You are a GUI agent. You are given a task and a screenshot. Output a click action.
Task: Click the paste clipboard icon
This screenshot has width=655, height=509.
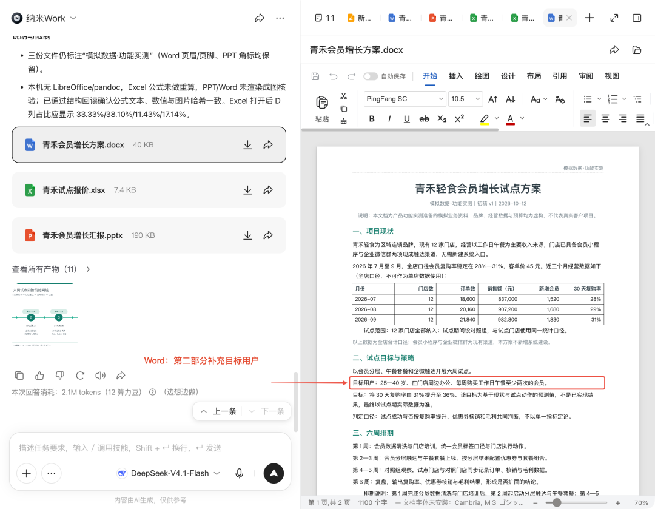[322, 103]
